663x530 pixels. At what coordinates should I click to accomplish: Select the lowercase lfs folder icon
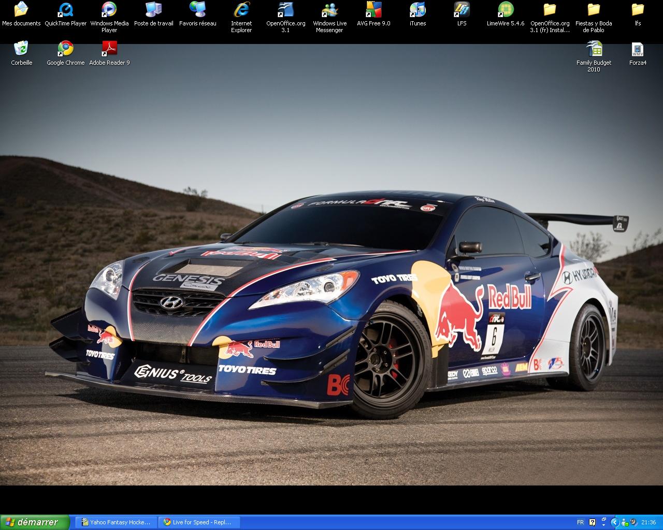[638, 9]
